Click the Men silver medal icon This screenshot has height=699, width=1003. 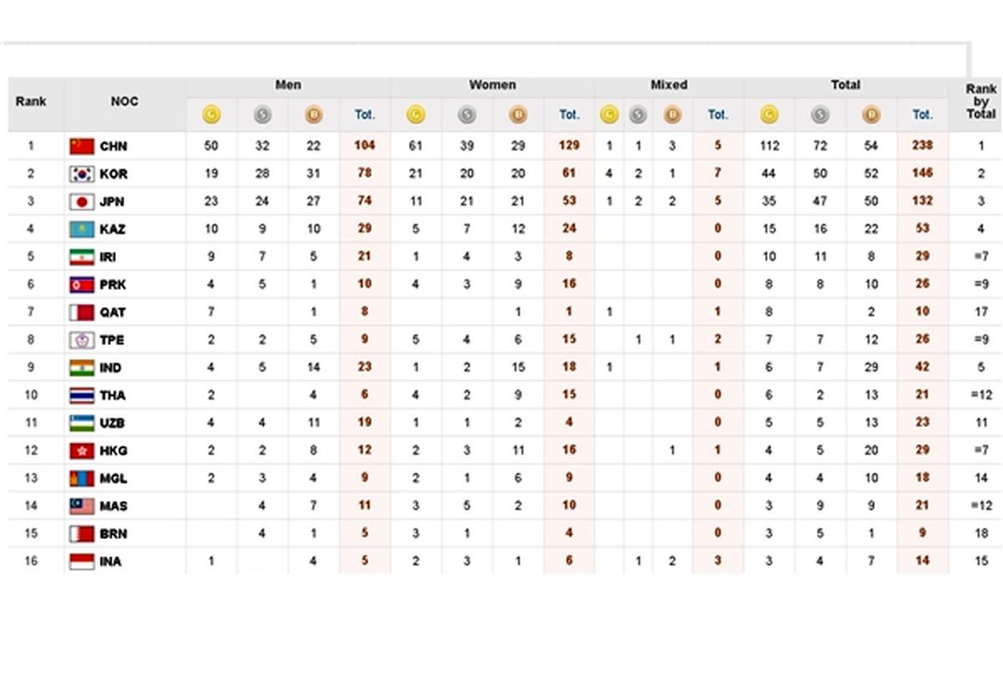pyautogui.click(x=262, y=115)
